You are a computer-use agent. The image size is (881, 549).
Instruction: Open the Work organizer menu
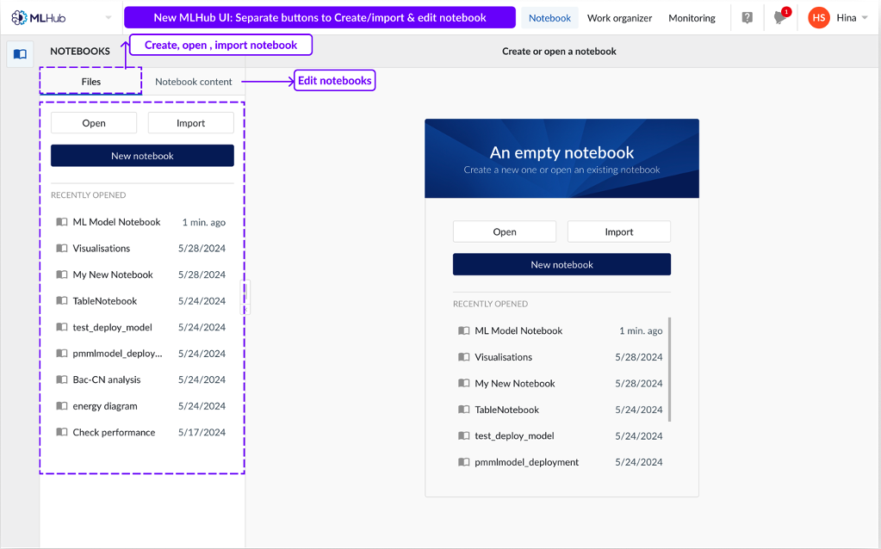coord(619,18)
